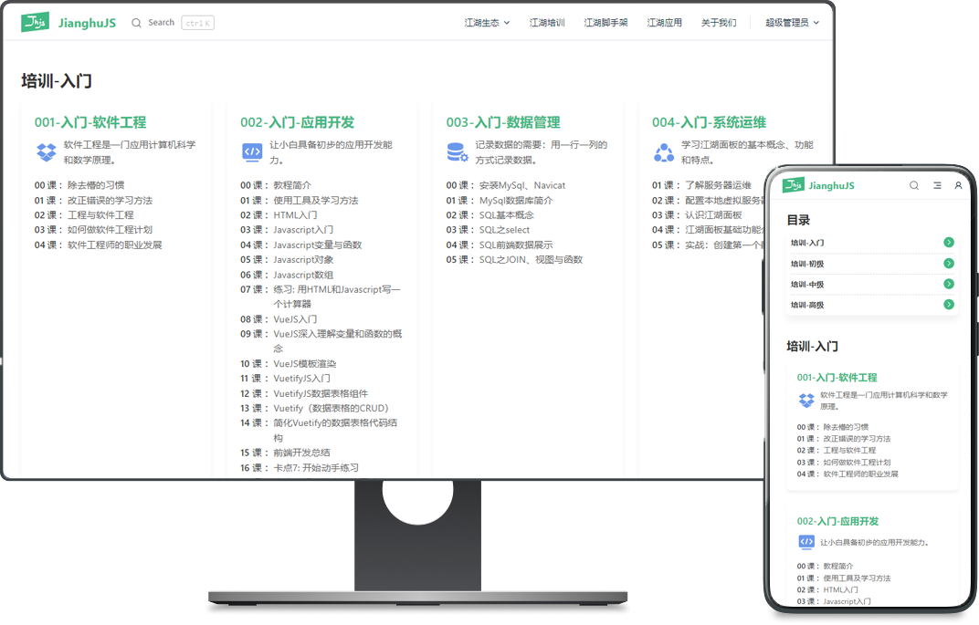This screenshot has width=979, height=625.
Task: Click the icon beside 004-入门-系统运维 description
Action: point(664,152)
